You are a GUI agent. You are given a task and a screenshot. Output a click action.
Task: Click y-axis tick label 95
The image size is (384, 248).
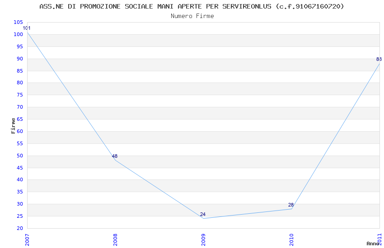[x=20, y=46]
